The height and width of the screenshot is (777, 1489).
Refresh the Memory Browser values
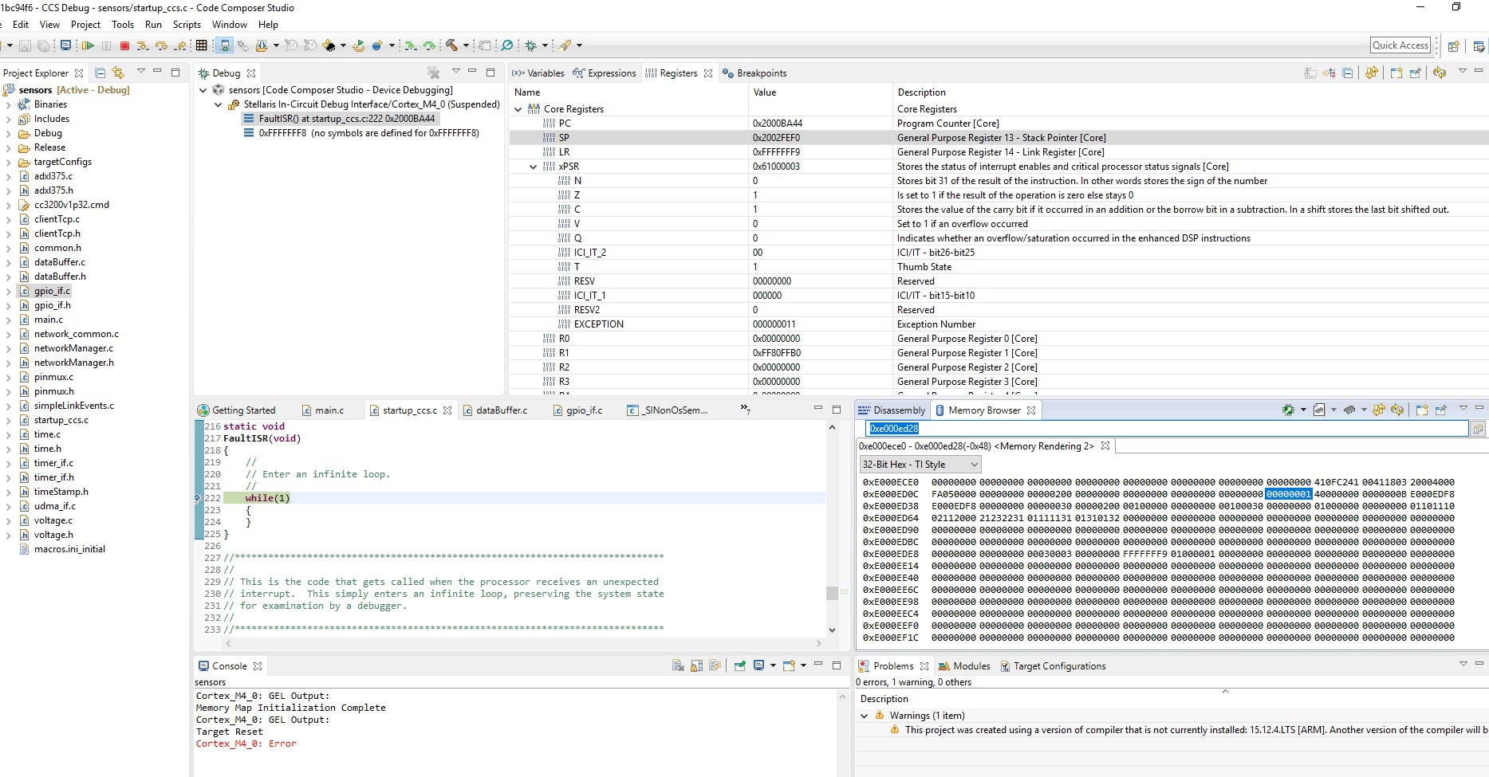1397,410
